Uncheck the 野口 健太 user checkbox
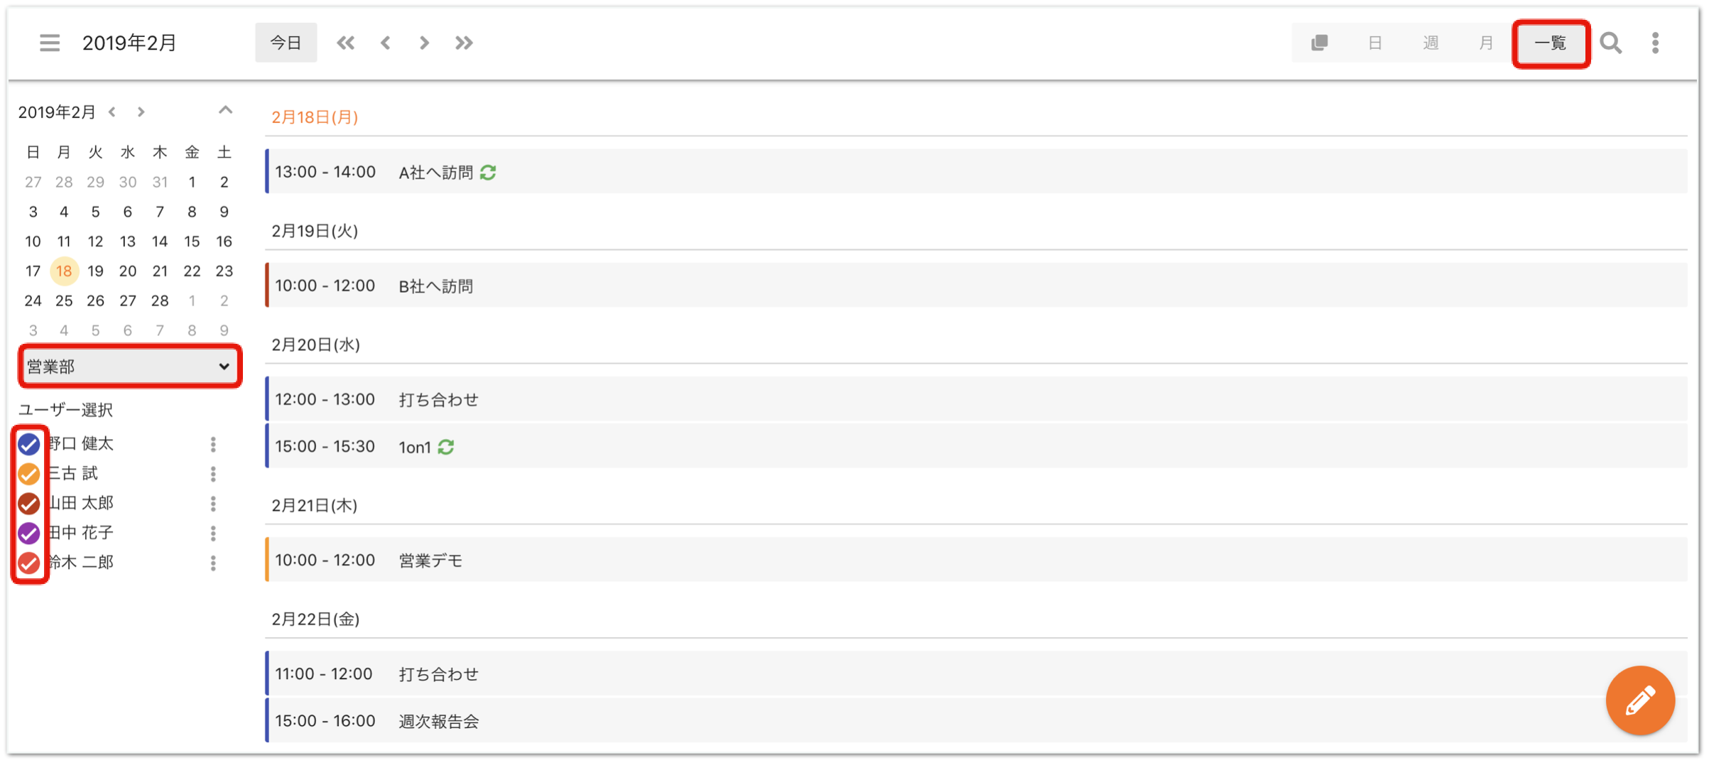1709x763 pixels. coord(29,444)
